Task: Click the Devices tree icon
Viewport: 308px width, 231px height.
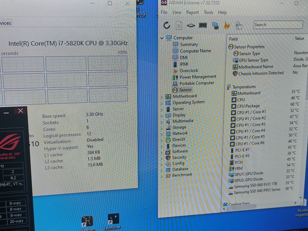Action: pyautogui.click(x=168, y=146)
